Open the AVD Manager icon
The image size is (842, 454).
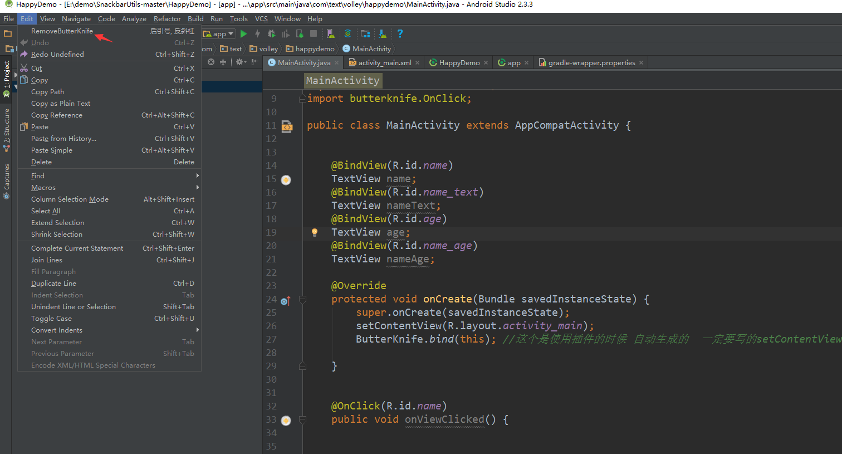[330, 34]
